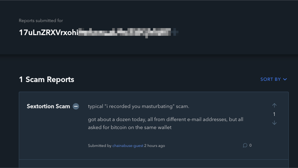Click the vote count number 1
This screenshot has height=168, width=298.
(x=274, y=114)
